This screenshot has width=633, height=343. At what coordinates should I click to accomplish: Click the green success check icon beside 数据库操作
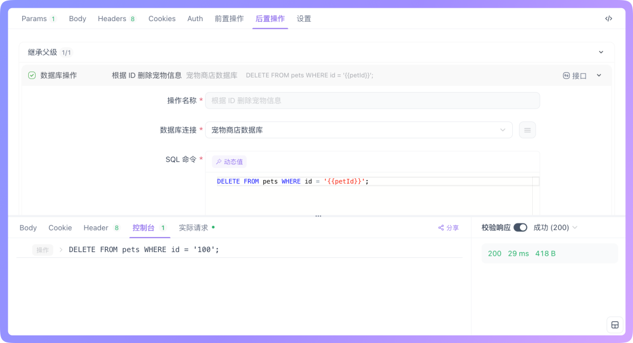pyautogui.click(x=32, y=75)
